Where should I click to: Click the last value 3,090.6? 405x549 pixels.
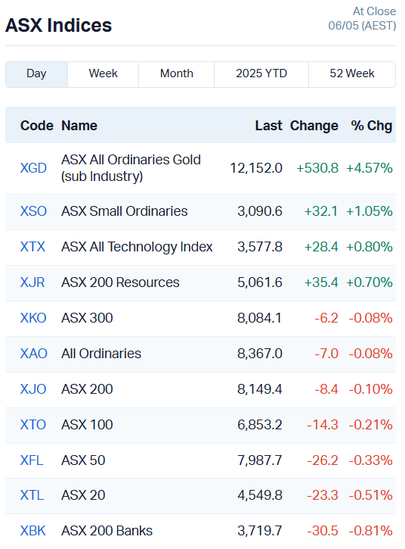click(x=260, y=211)
